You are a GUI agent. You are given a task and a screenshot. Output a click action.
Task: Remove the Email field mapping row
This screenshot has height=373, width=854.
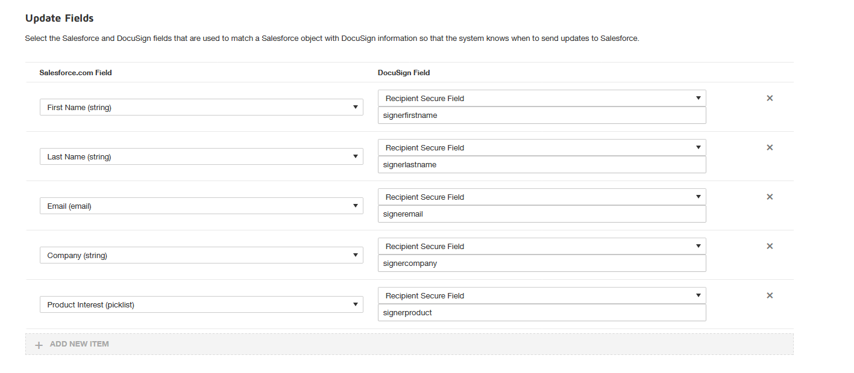pyautogui.click(x=770, y=197)
